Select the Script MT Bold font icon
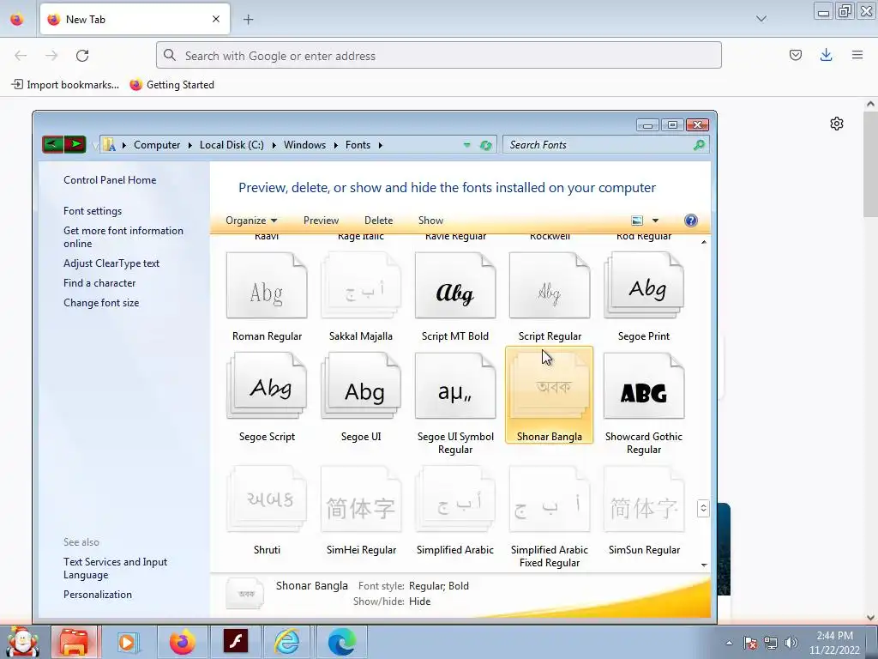 pos(455,286)
